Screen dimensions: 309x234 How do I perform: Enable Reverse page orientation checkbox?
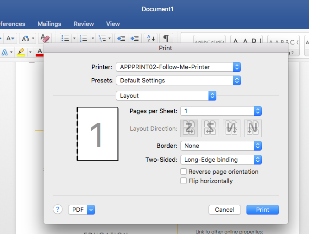click(183, 171)
